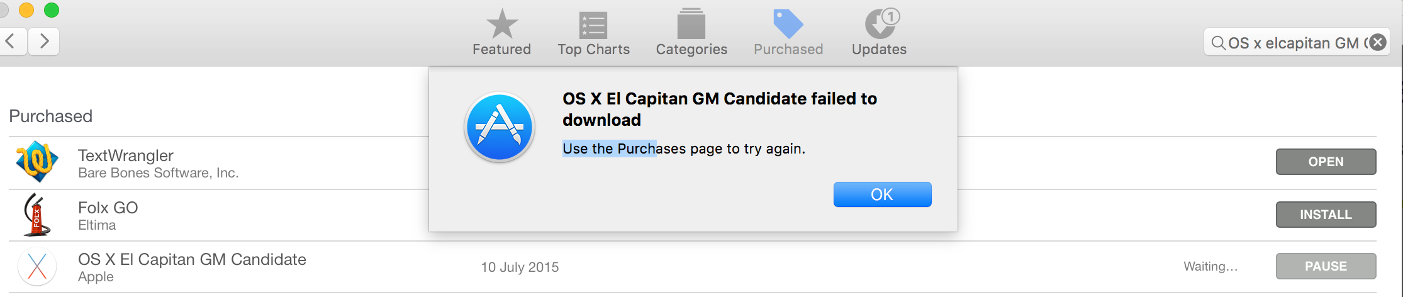Open the Top Charts list
The height and width of the screenshot is (297, 1403).
coord(593,33)
